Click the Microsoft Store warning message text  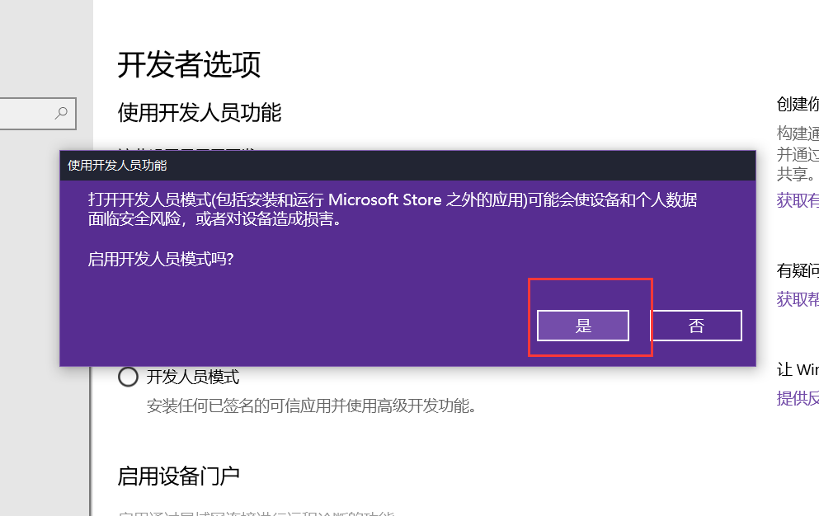[x=393, y=209]
